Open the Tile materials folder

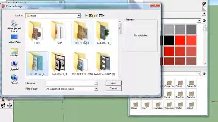[x=146, y=105]
